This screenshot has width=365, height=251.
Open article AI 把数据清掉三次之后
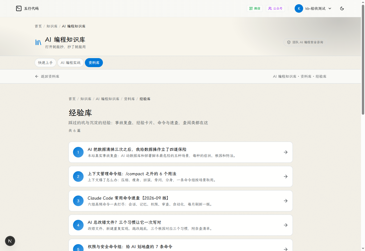(181, 152)
